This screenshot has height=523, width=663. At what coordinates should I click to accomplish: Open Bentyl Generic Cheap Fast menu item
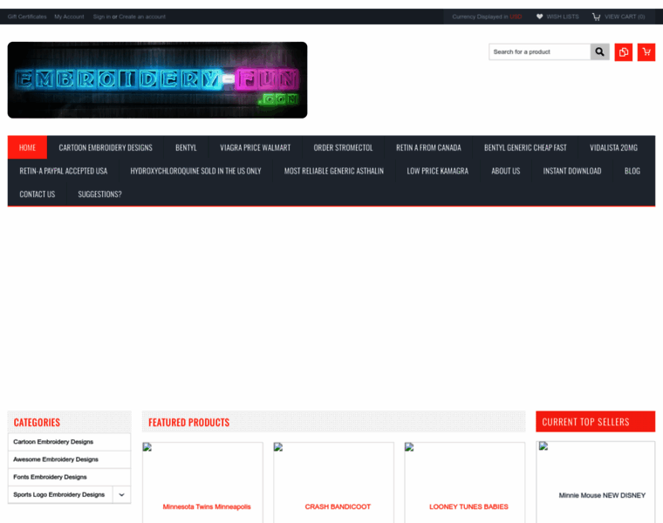525,147
